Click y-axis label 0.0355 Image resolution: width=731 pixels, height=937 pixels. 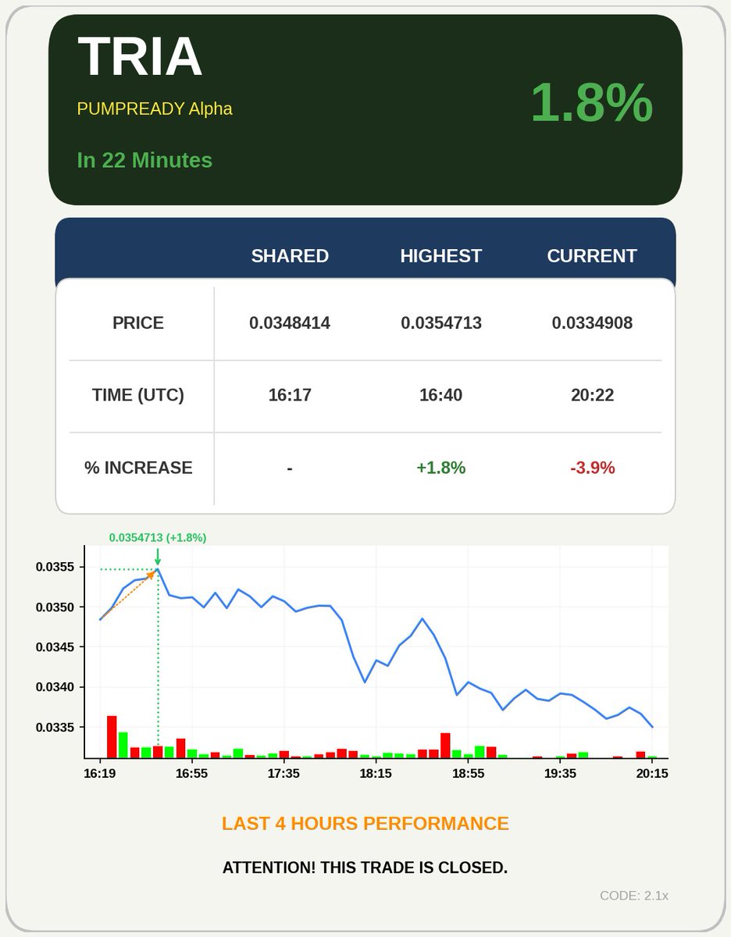tap(55, 567)
